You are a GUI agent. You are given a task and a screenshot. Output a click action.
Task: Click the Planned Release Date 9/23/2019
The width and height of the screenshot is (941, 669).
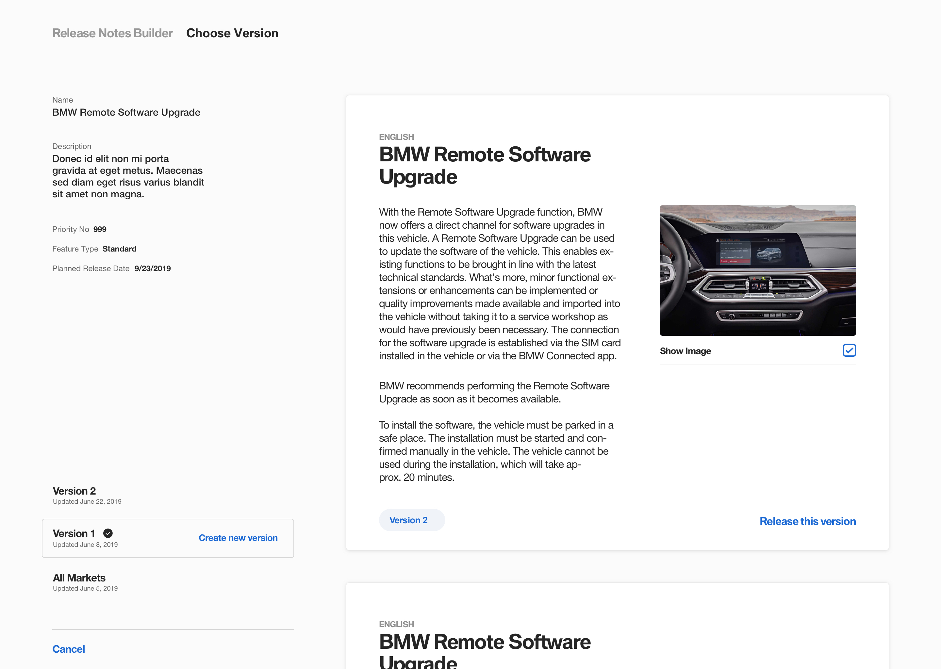click(x=153, y=269)
